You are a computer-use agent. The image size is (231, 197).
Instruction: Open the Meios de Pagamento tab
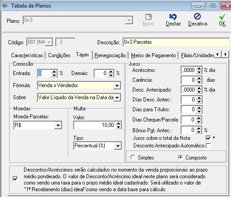pos(153,55)
